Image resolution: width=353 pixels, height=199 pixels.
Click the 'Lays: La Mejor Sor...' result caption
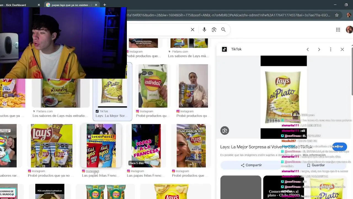pos(112,116)
